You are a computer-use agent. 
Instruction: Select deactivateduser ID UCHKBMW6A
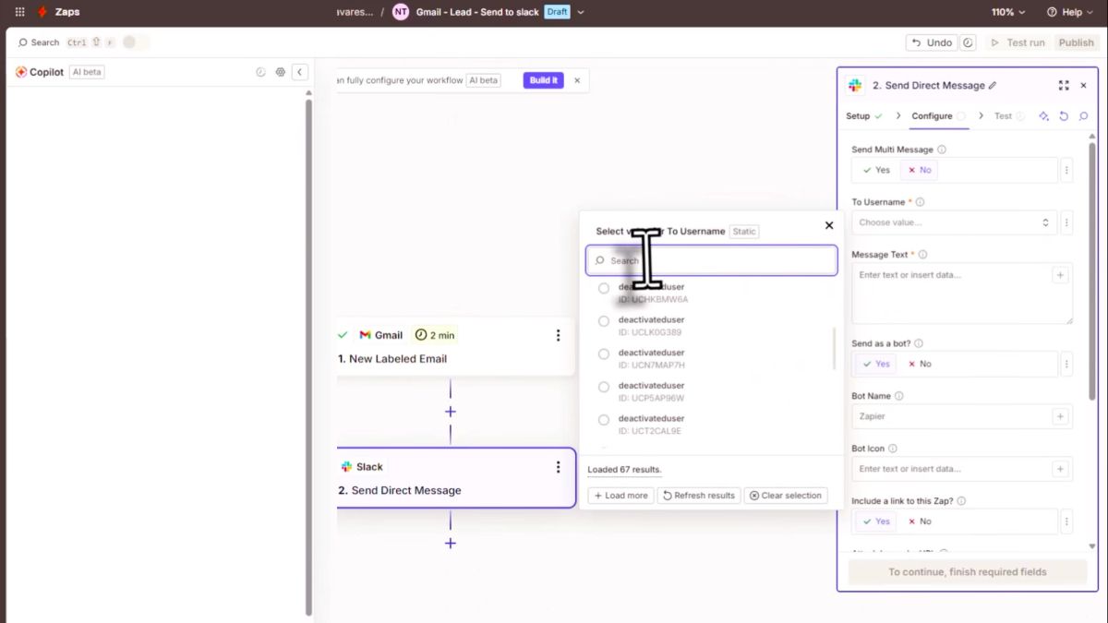coord(604,289)
